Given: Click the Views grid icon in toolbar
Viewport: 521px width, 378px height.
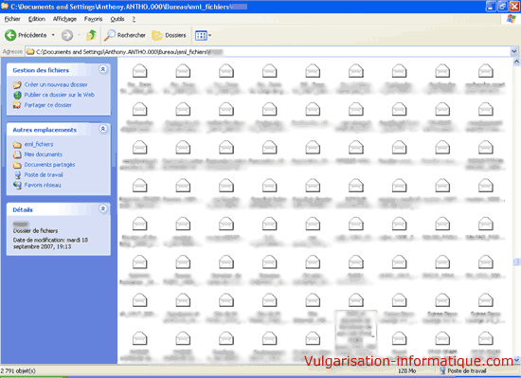Looking at the screenshot, I should tap(201, 35).
